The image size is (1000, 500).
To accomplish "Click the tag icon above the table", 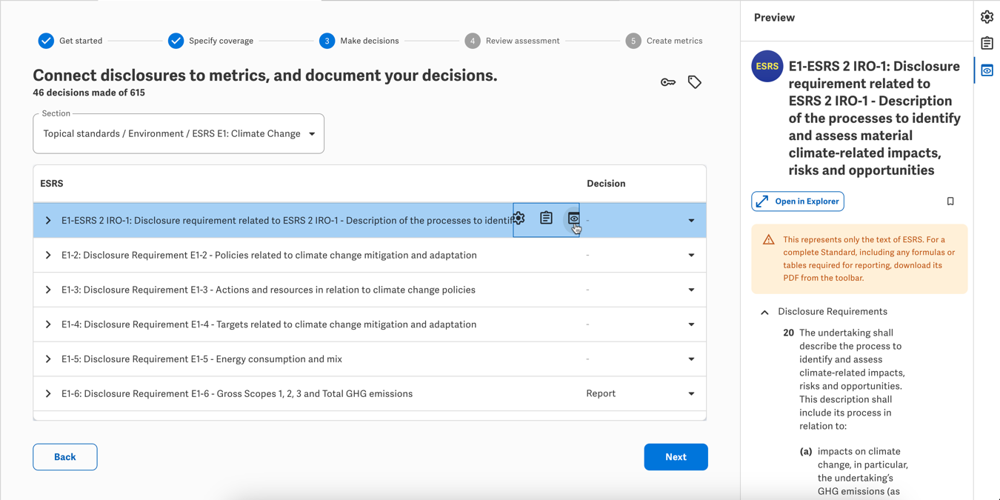I will coord(694,82).
